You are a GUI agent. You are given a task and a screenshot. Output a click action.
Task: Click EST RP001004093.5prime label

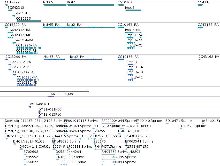click(x=119, y=162)
